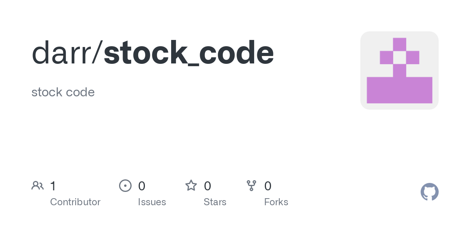Click the Issues circle-dot icon
The height and width of the screenshot is (235, 470).
[125, 185]
